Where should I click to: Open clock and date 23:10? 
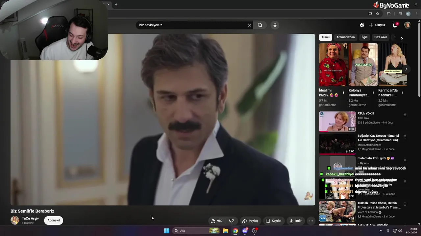(411, 231)
